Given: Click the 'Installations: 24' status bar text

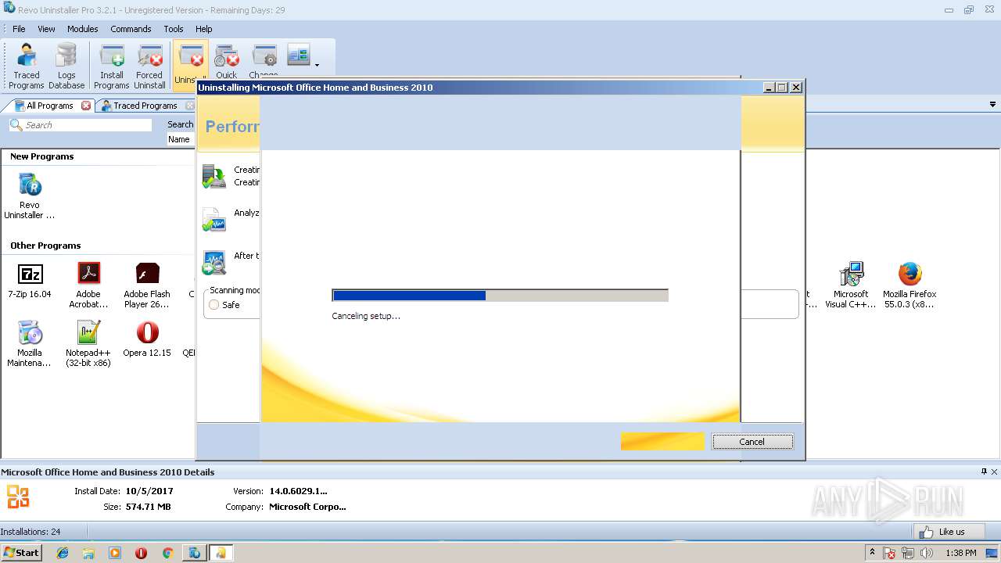Looking at the screenshot, I should [x=30, y=532].
